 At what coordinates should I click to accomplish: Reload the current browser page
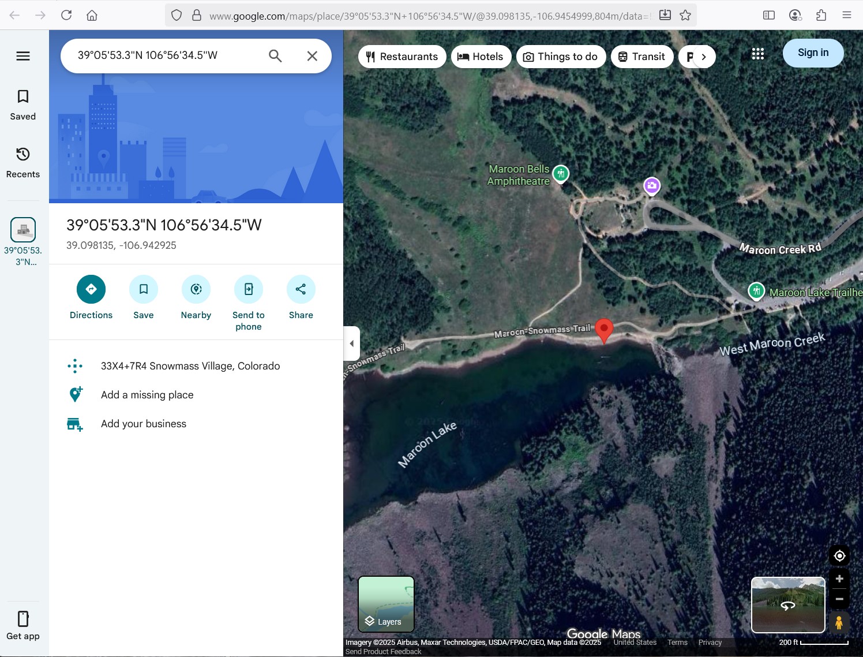66,15
